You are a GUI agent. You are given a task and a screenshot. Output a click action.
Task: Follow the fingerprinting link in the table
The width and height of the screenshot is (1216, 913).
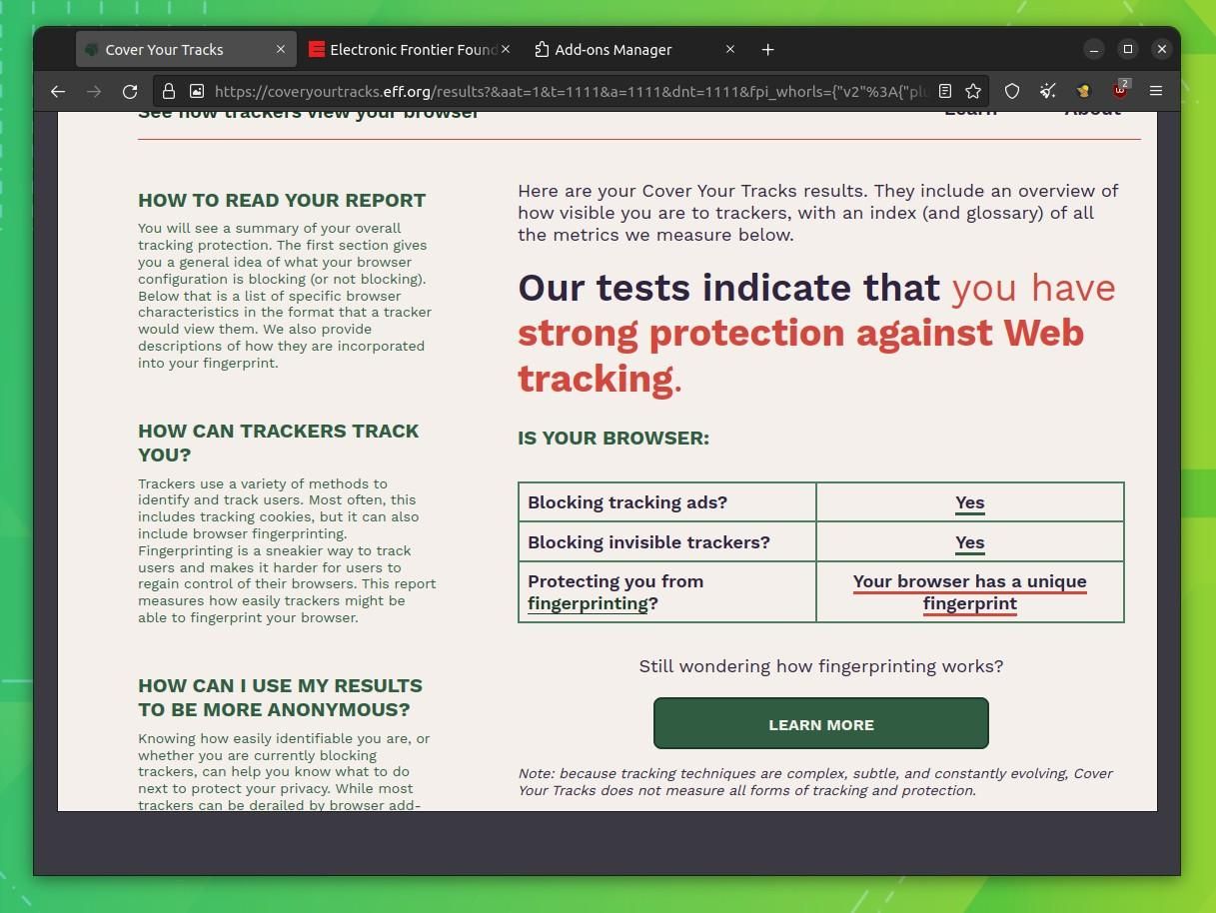[x=588, y=603]
